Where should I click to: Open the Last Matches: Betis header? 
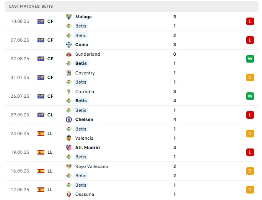coord(31,6)
